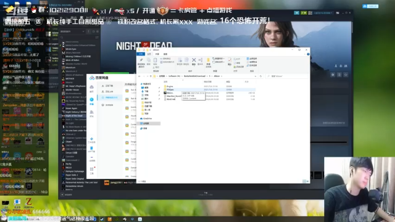Image resolution: width=395 pixels, height=222 pixels.
Task: Click Steam library filter icon beside search
Action: coord(97,37)
